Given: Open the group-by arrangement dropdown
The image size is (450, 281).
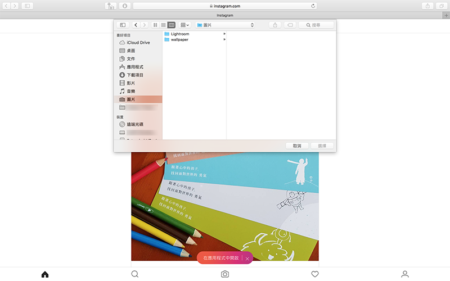Looking at the screenshot, I should (184, 25).
